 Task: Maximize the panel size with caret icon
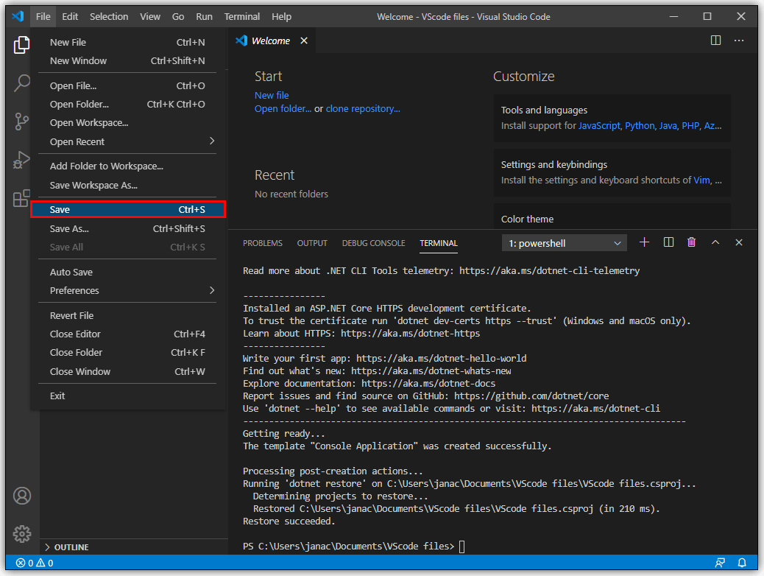point(715,242)
